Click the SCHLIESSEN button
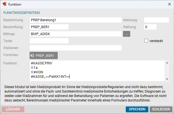Screen dimensions: 174x114 point(161,109)
